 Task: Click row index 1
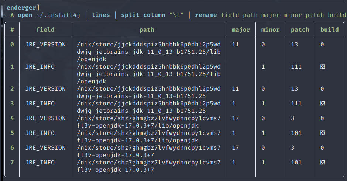coord(12,66)
